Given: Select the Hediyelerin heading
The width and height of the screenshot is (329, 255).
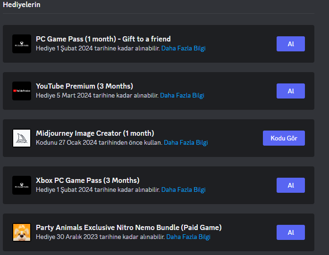Looking at the screenshot, I should (22, 5).
